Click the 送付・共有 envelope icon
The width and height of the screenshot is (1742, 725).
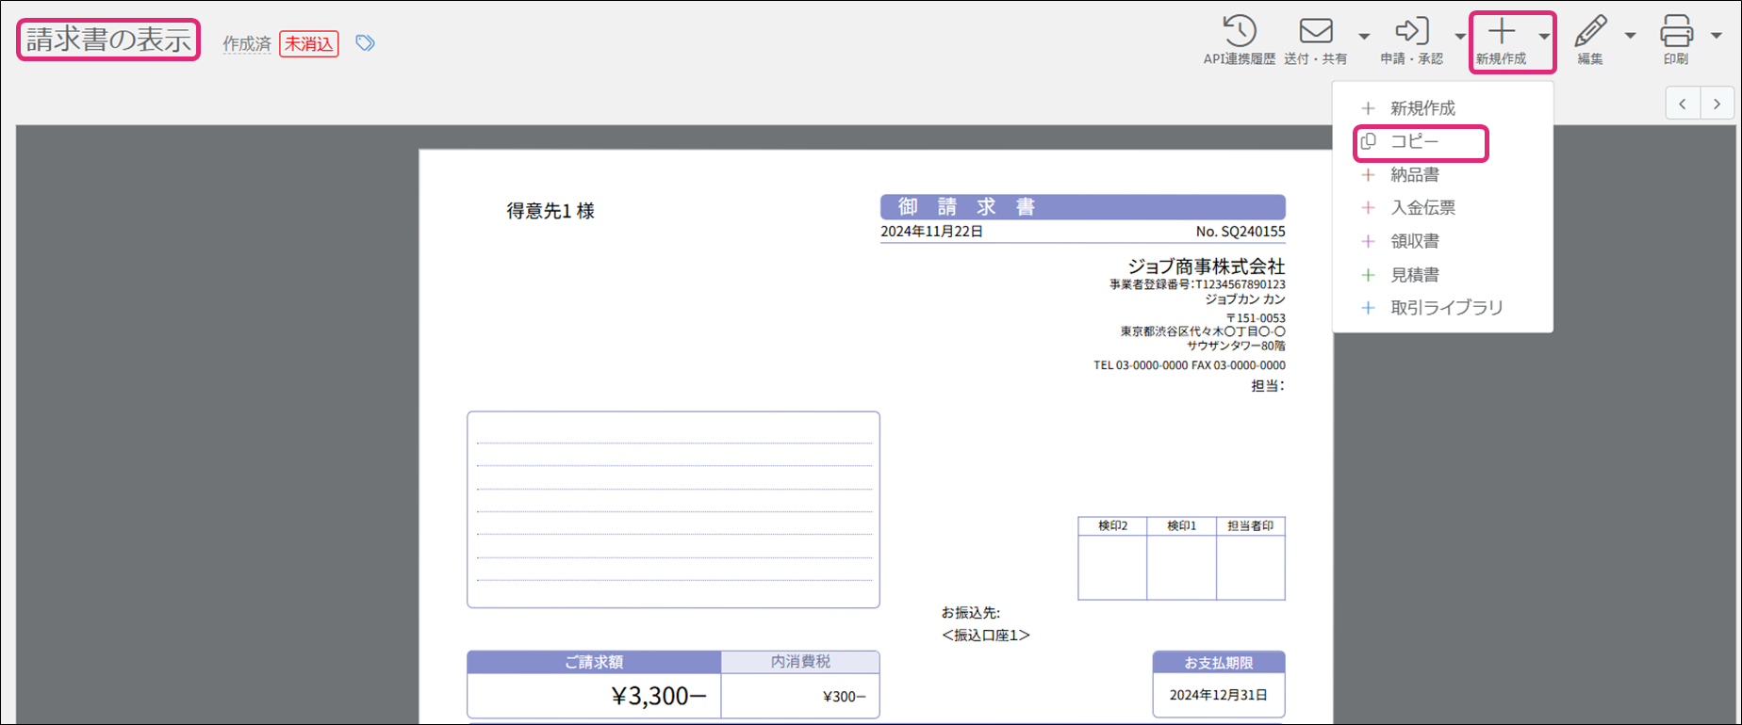point(1315,32)
